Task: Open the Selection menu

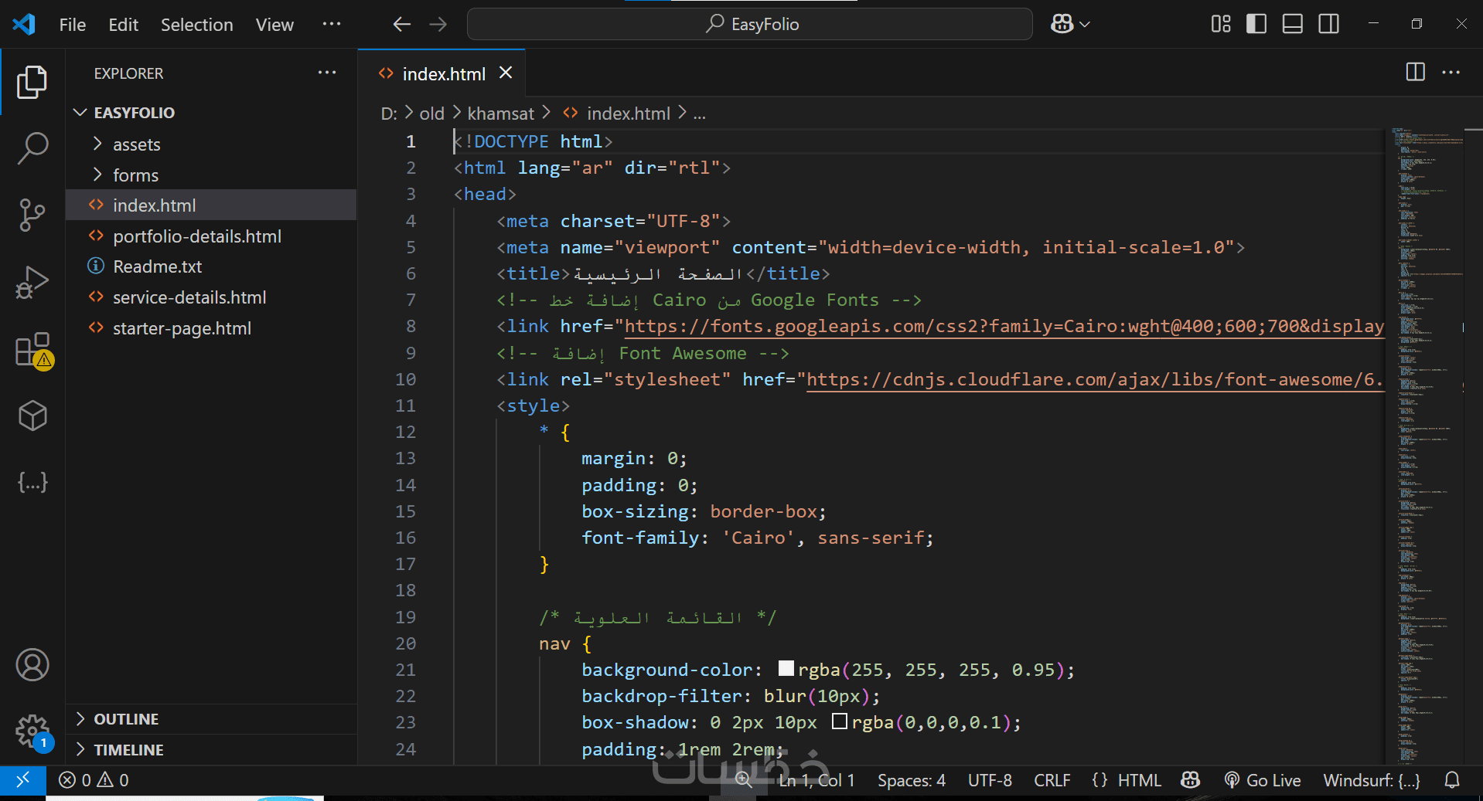Action: (196, 25)
